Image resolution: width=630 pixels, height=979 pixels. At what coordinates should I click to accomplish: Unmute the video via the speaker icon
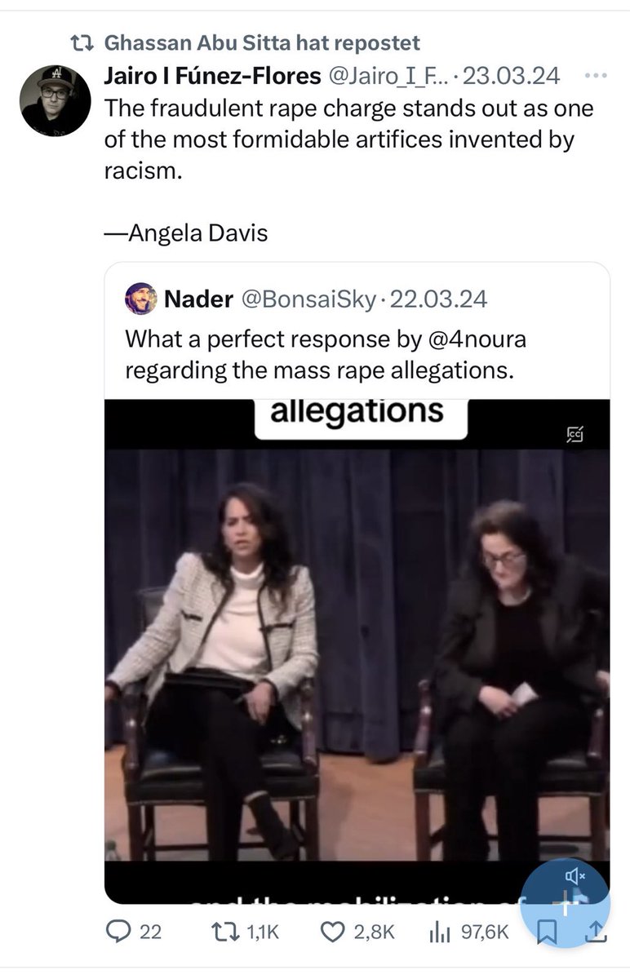click(x=575, y=876)
